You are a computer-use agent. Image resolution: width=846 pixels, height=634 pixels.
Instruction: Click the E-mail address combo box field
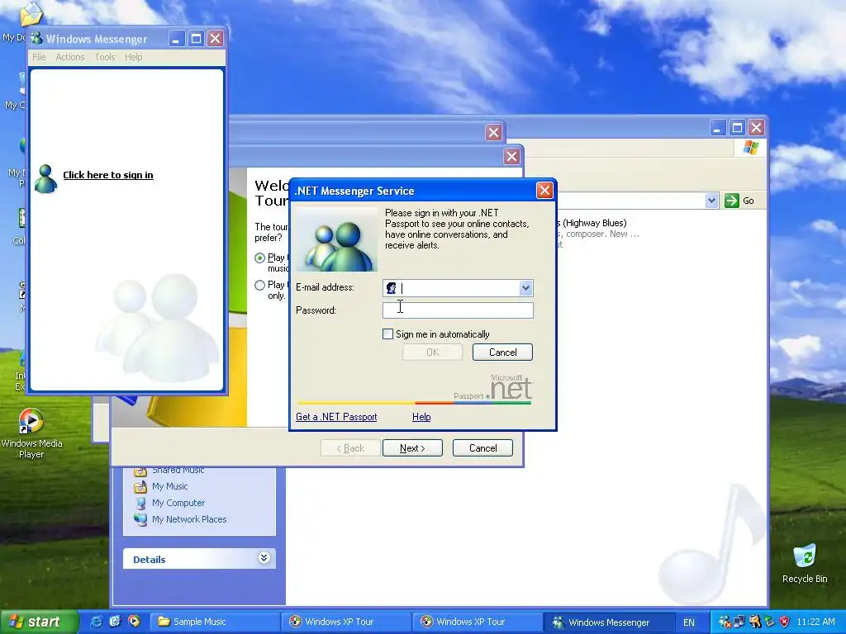458,288
